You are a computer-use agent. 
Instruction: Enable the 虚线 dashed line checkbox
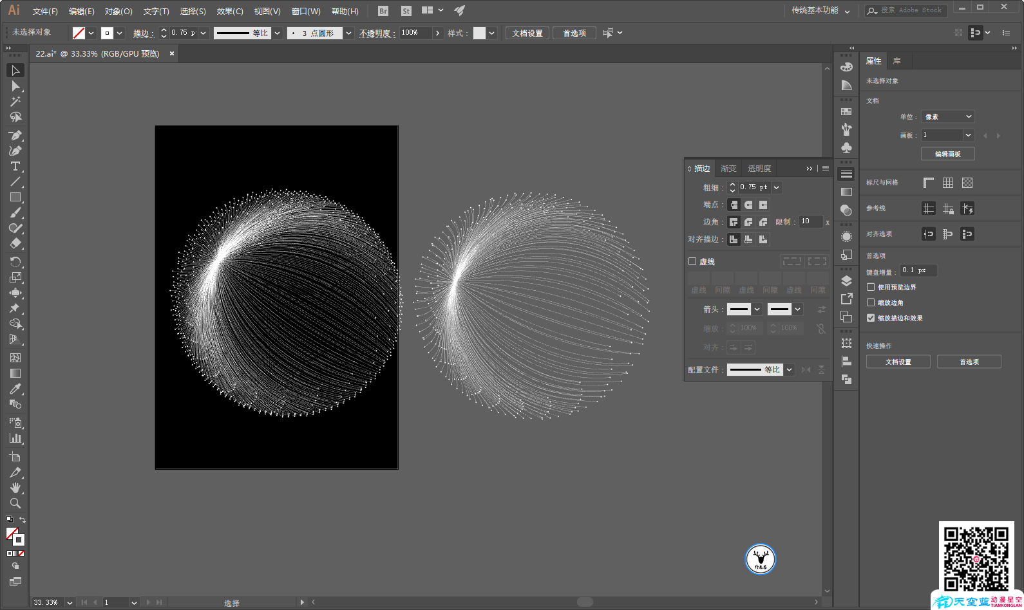(x=692, y=261)
